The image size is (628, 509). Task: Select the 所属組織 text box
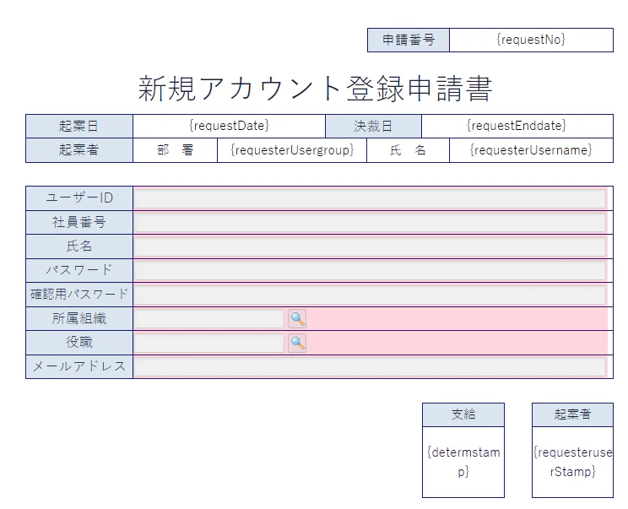[x=208, y=319]
